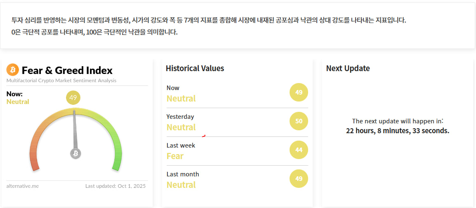Click the orange Bitcoin logo icon
Viewport: 476px width, 208px height.
[13, 70]
